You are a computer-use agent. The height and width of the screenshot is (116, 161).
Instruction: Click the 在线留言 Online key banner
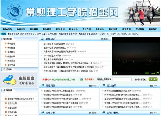(19, 80)
